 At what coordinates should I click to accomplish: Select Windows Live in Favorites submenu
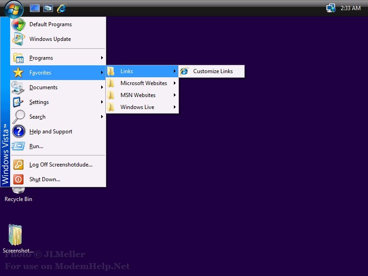(x=142, y=107)
